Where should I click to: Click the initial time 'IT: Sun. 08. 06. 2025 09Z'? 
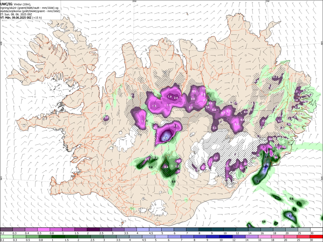click(16, 14)
